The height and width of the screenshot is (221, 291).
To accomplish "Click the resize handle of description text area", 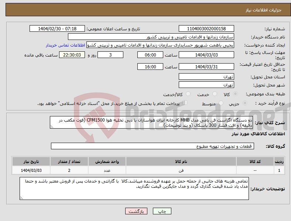I will point(52,127).
